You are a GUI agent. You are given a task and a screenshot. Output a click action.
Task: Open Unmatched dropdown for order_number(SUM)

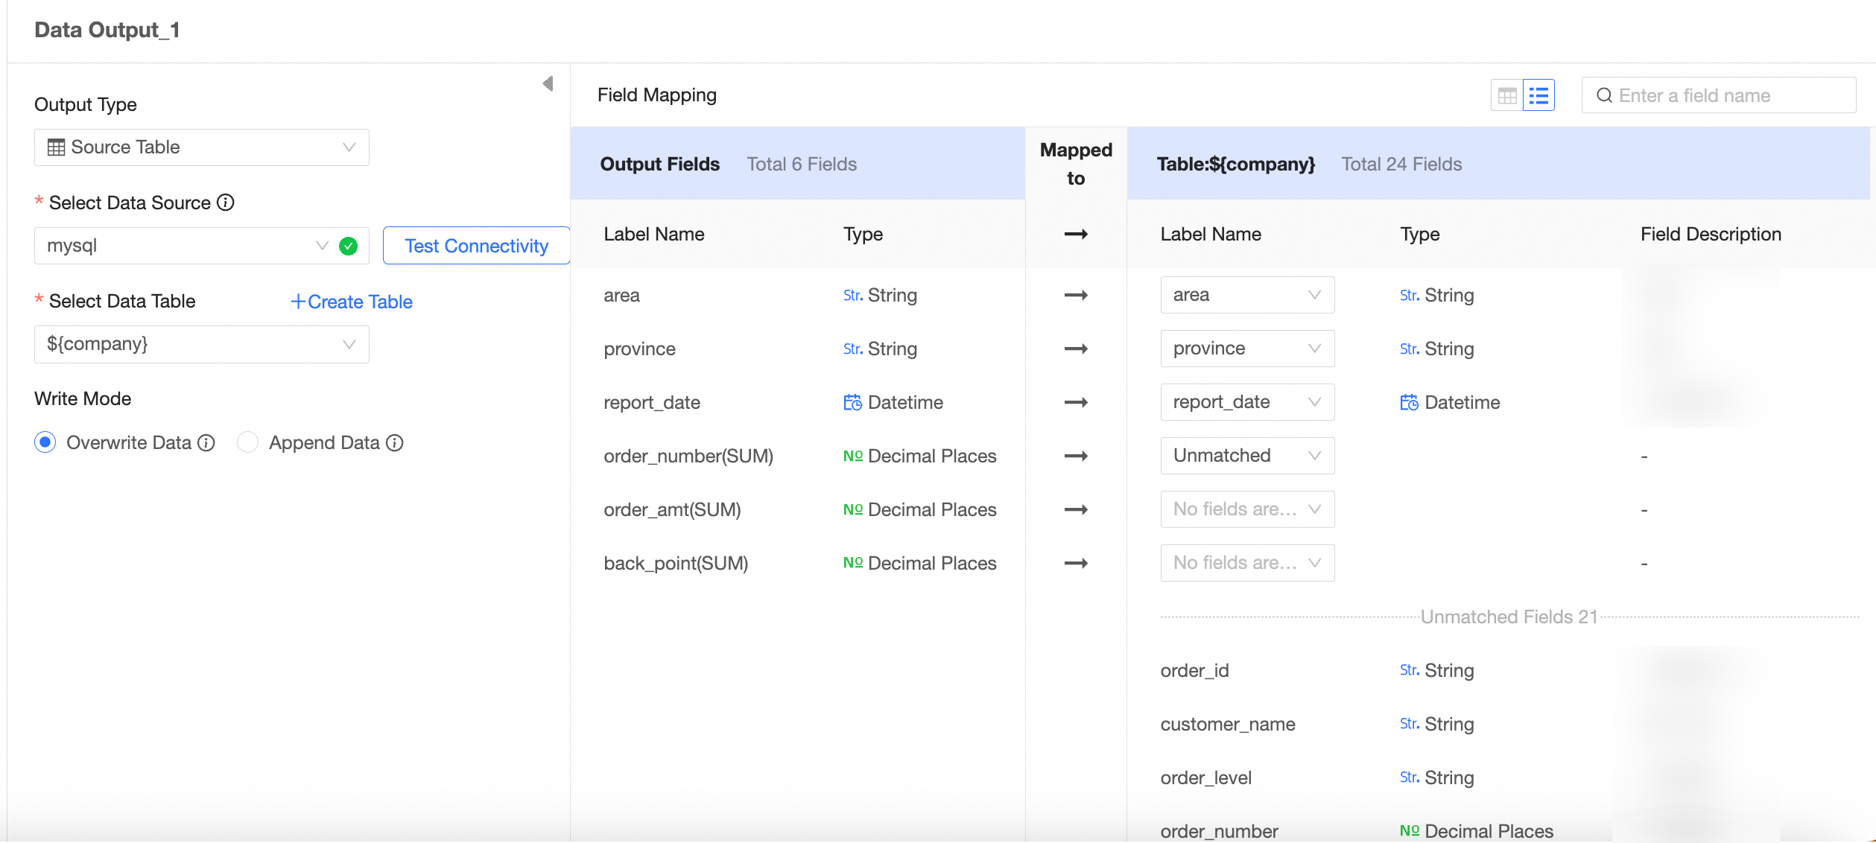[1246, 456]
